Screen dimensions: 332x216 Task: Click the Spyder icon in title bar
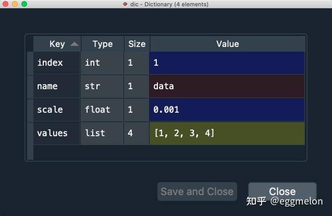click(x=125, y=4)
